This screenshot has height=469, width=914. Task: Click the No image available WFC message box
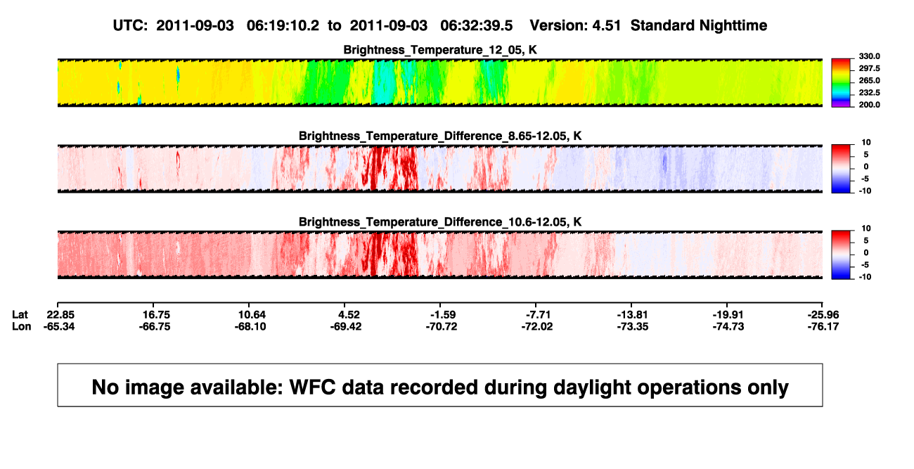pos(439,385)
